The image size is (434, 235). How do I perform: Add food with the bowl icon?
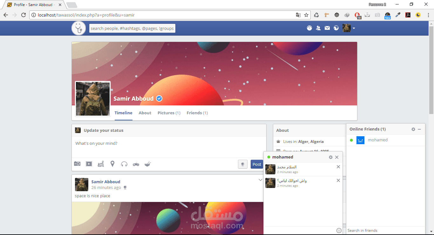pos(148,164)
